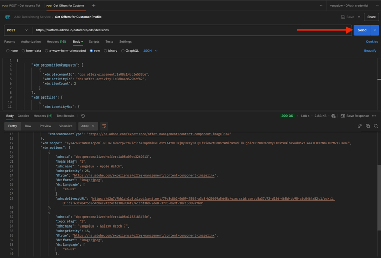Click the Beautify link
The height and width of the screenshot is (258, 381).
coord(370,51)
